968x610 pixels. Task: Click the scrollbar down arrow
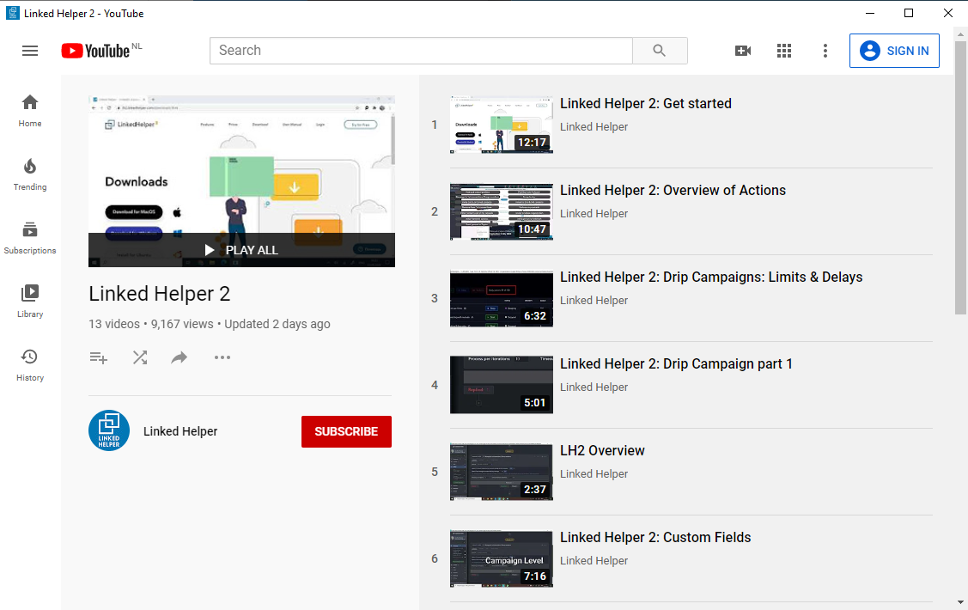960,602
